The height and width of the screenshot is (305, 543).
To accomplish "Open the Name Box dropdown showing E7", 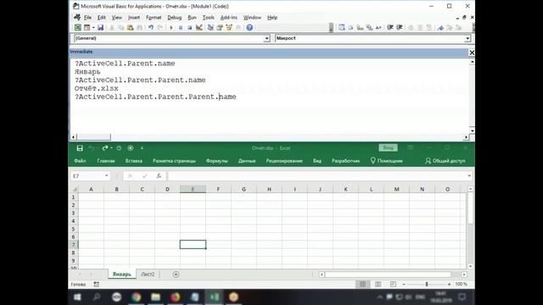I will pyautogui.click(x=106, y=175).
